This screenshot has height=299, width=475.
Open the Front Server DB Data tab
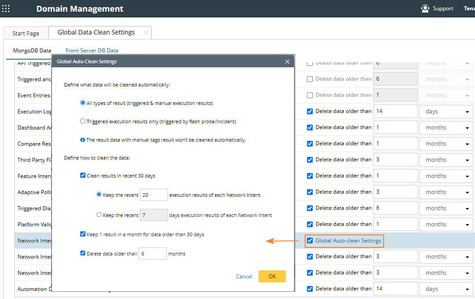92,51
